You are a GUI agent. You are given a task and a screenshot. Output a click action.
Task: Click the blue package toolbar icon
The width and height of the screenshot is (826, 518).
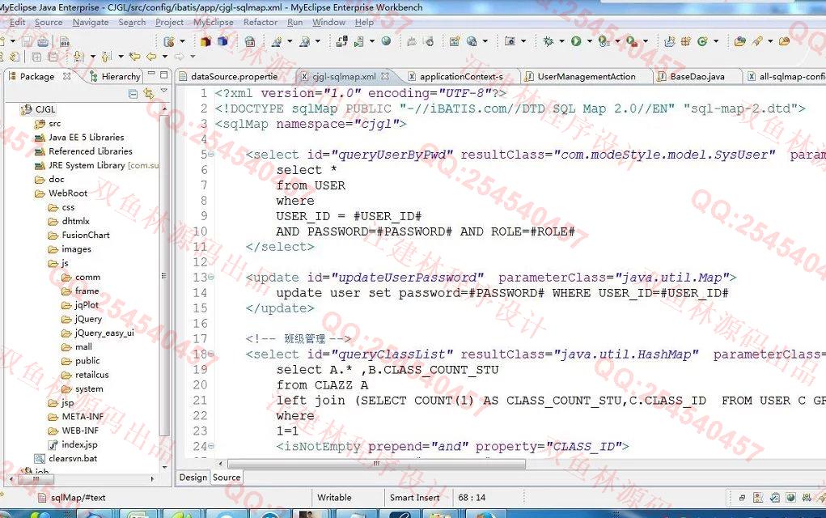[222, 41]
